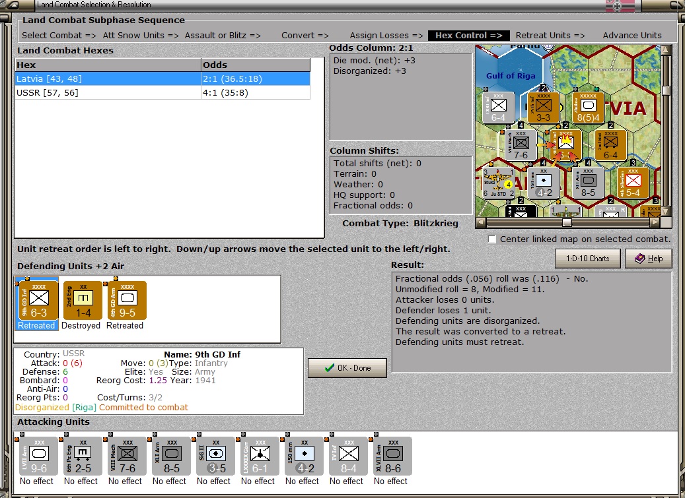Click the map scroll right arrow

655,223
